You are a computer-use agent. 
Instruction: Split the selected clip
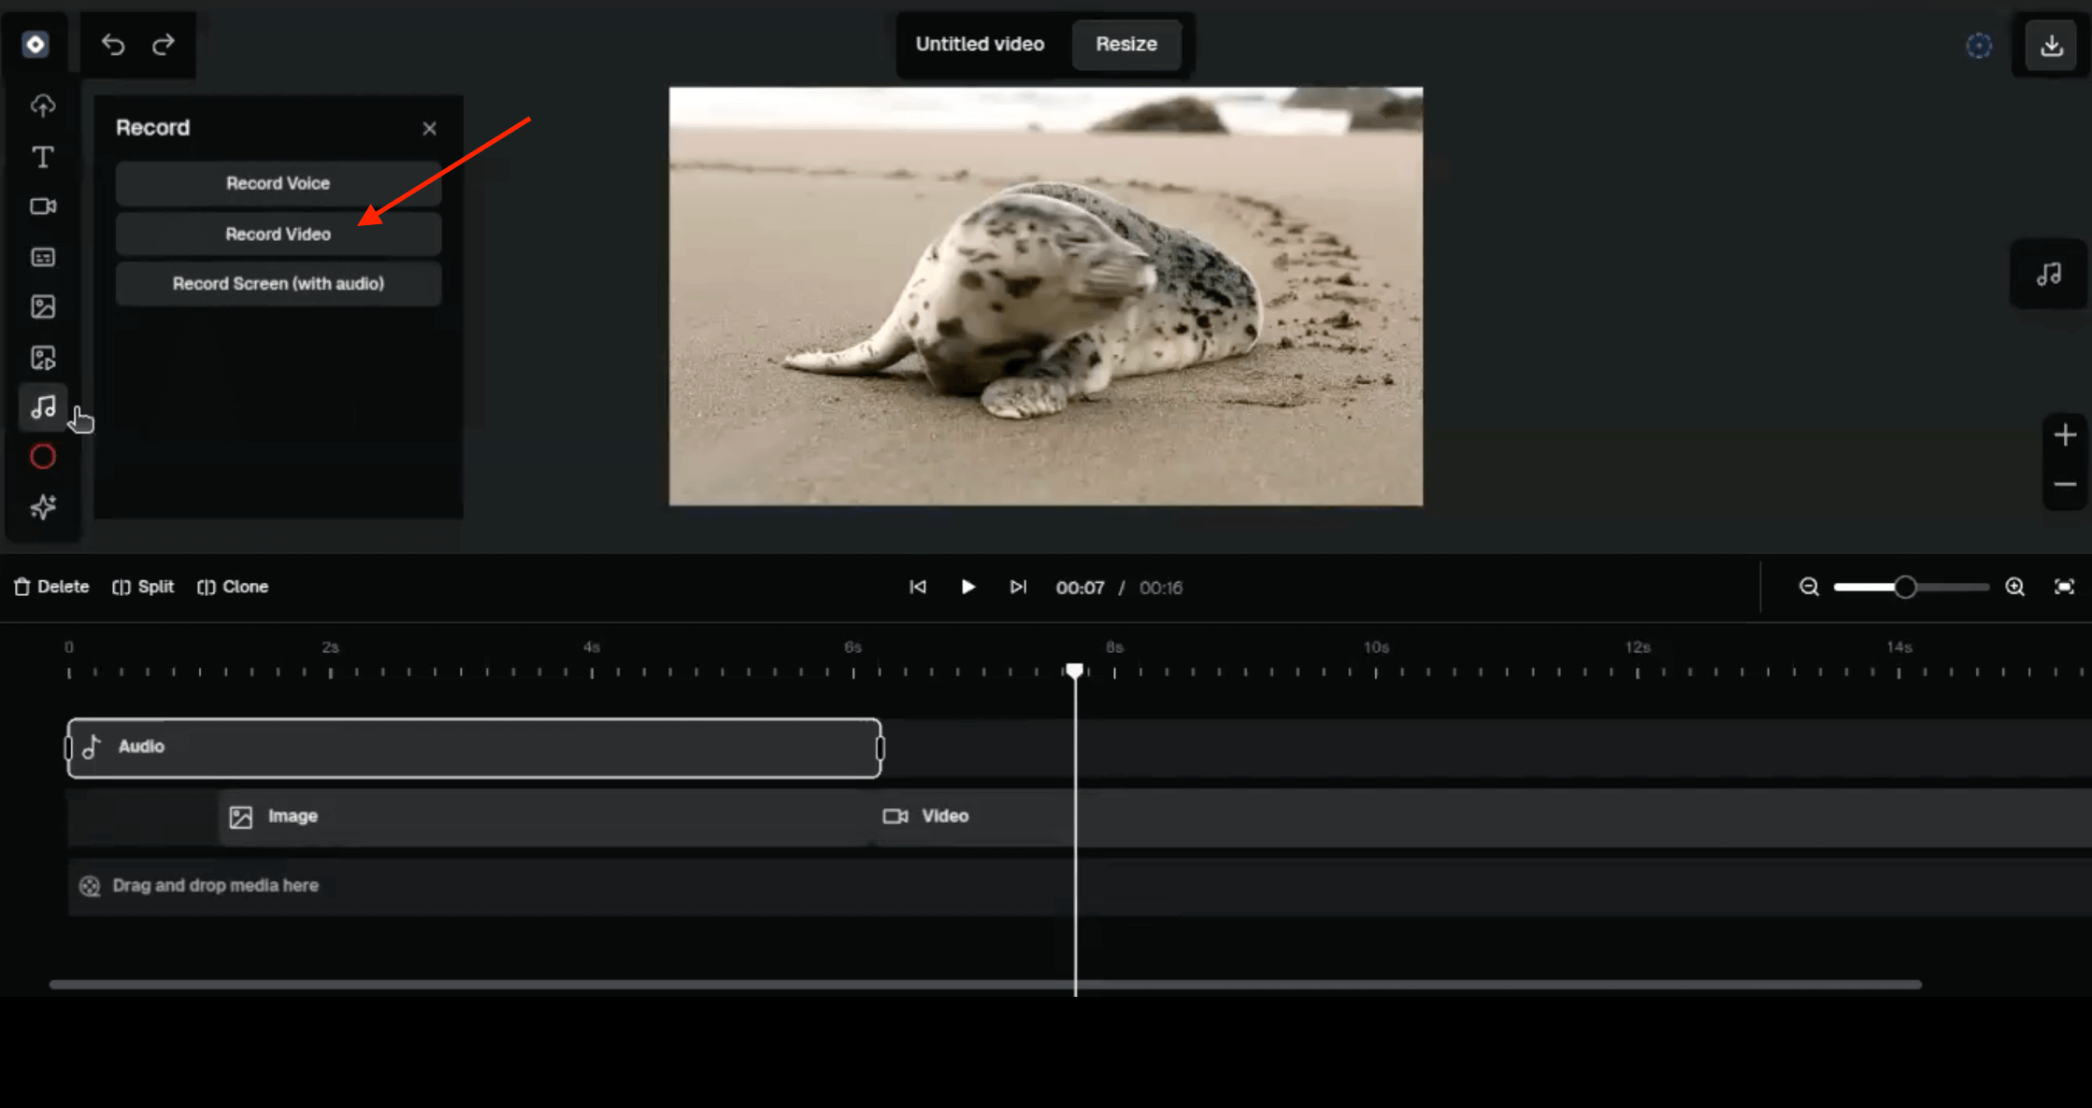(x=144, y=587)
